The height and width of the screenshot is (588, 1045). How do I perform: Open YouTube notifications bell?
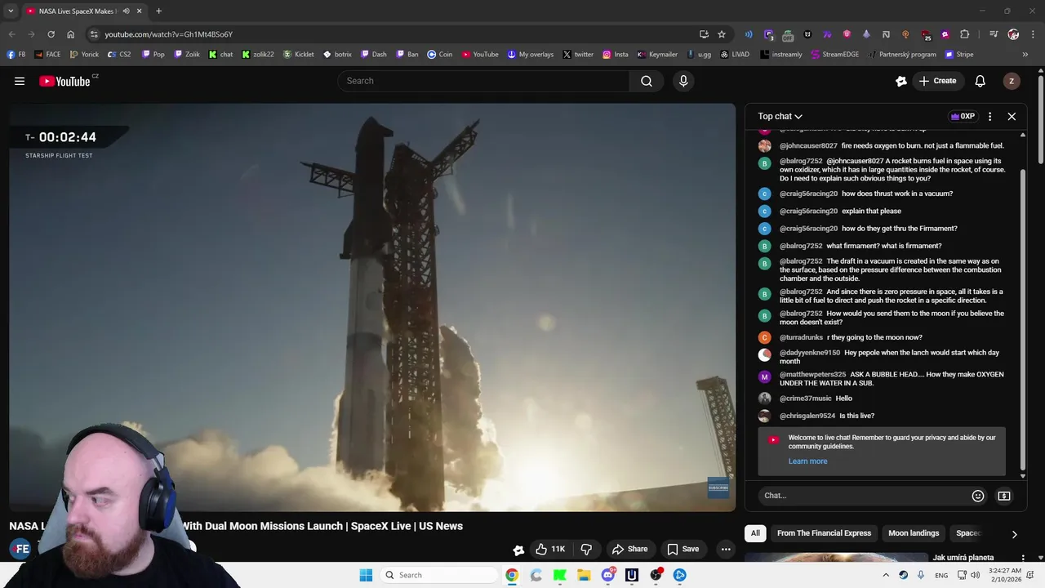(981, 81)
